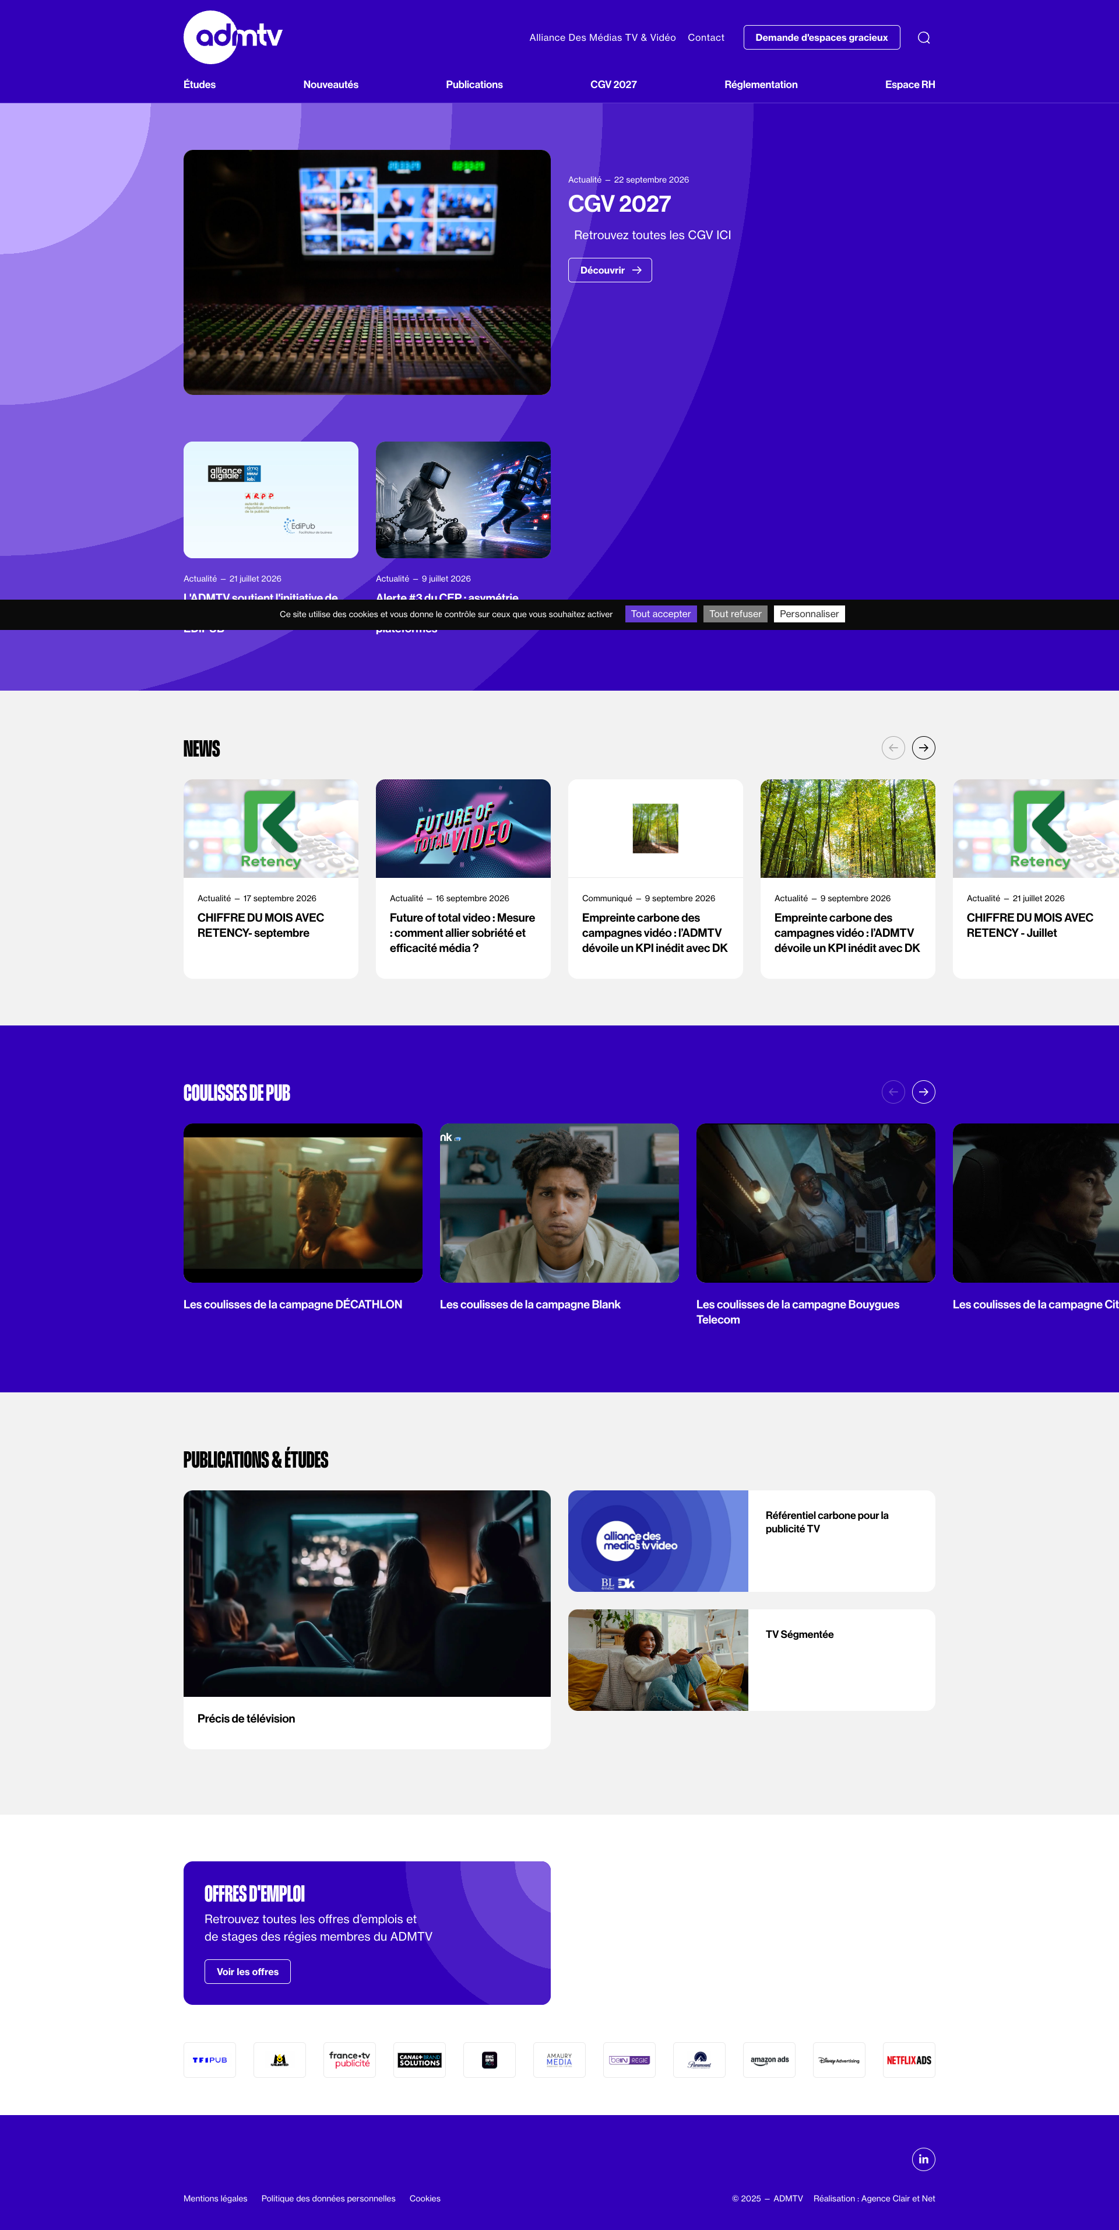Click Alliance Des Médias TV & Vidéo link
The image size is (1119, 2230).
pos(603,37)
